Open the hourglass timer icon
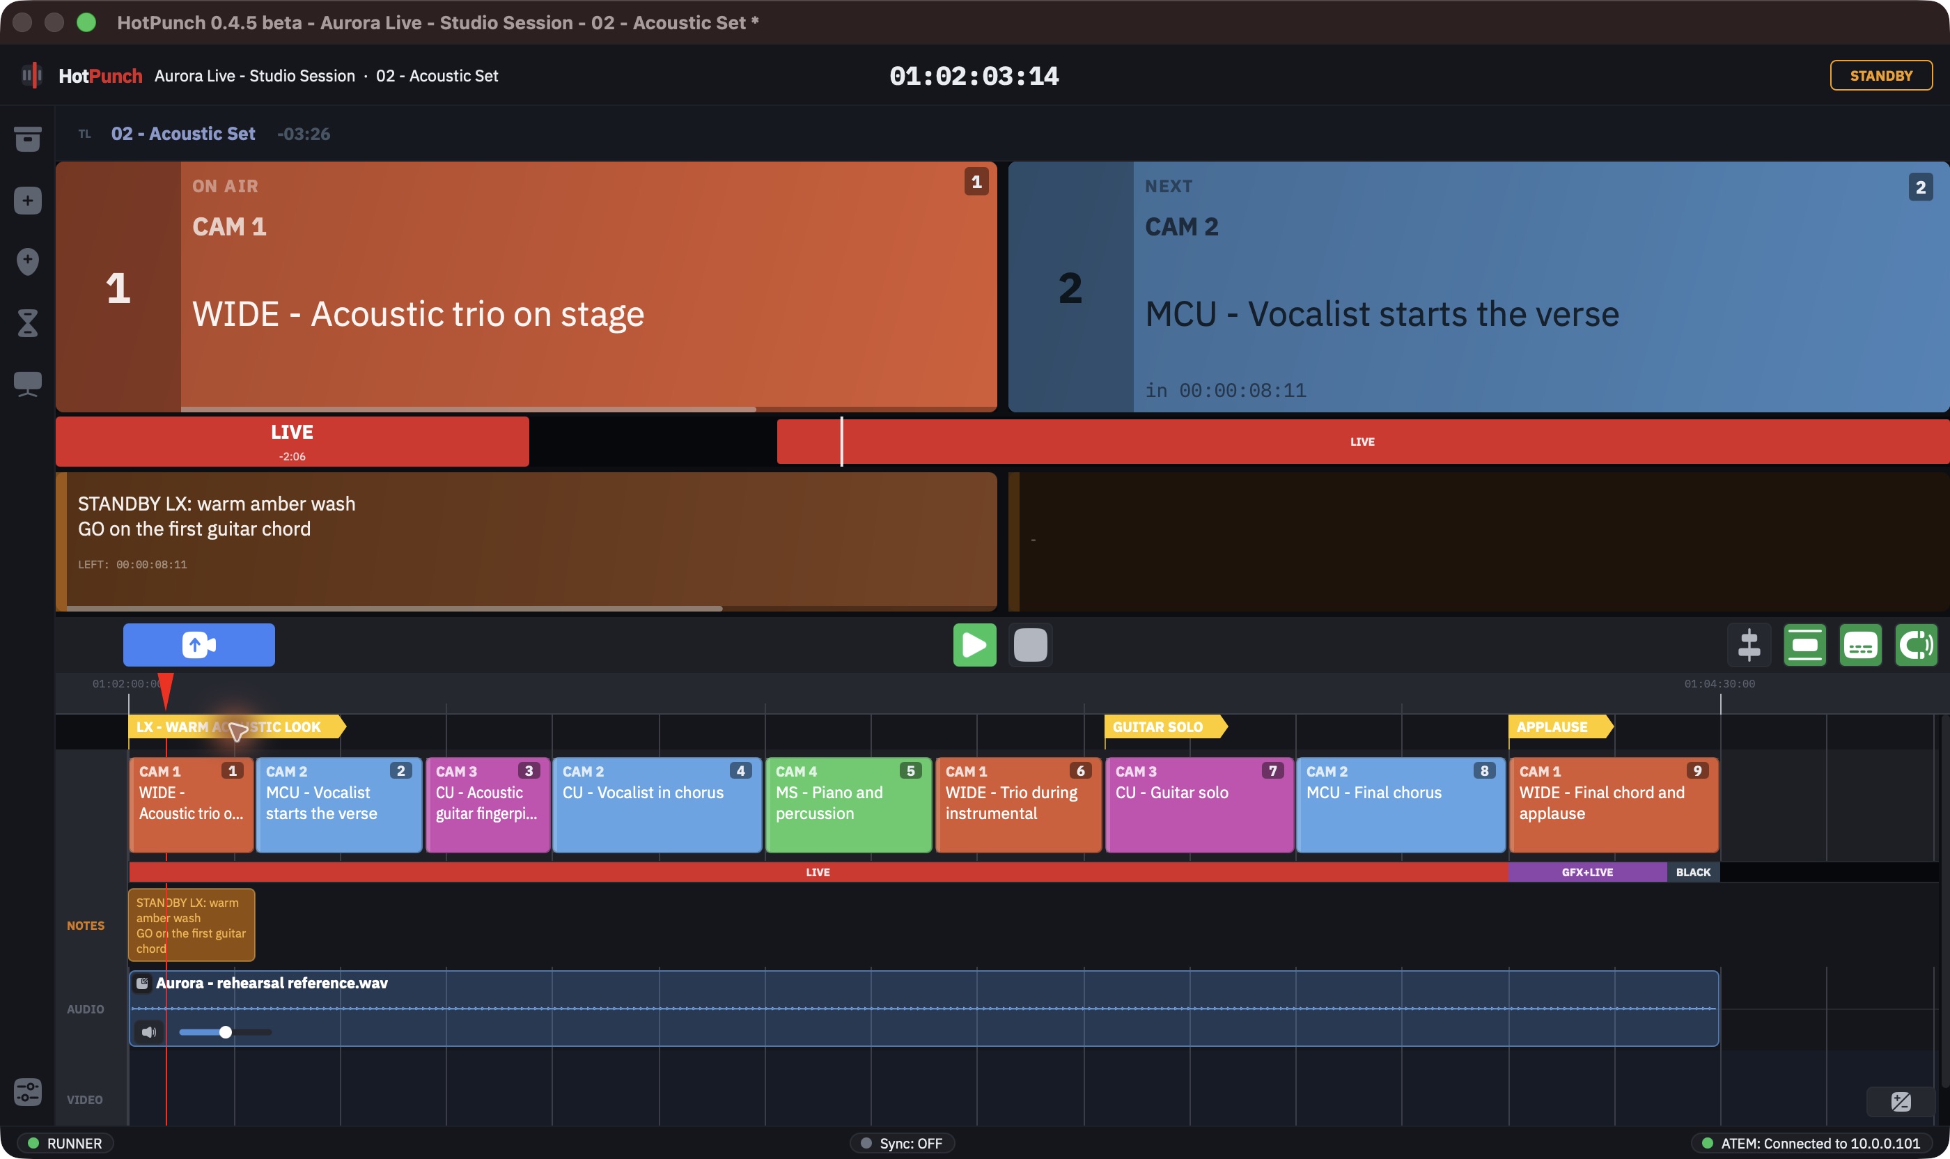This screenshot has height=1159, width=1950. click(x=27, y=322)
